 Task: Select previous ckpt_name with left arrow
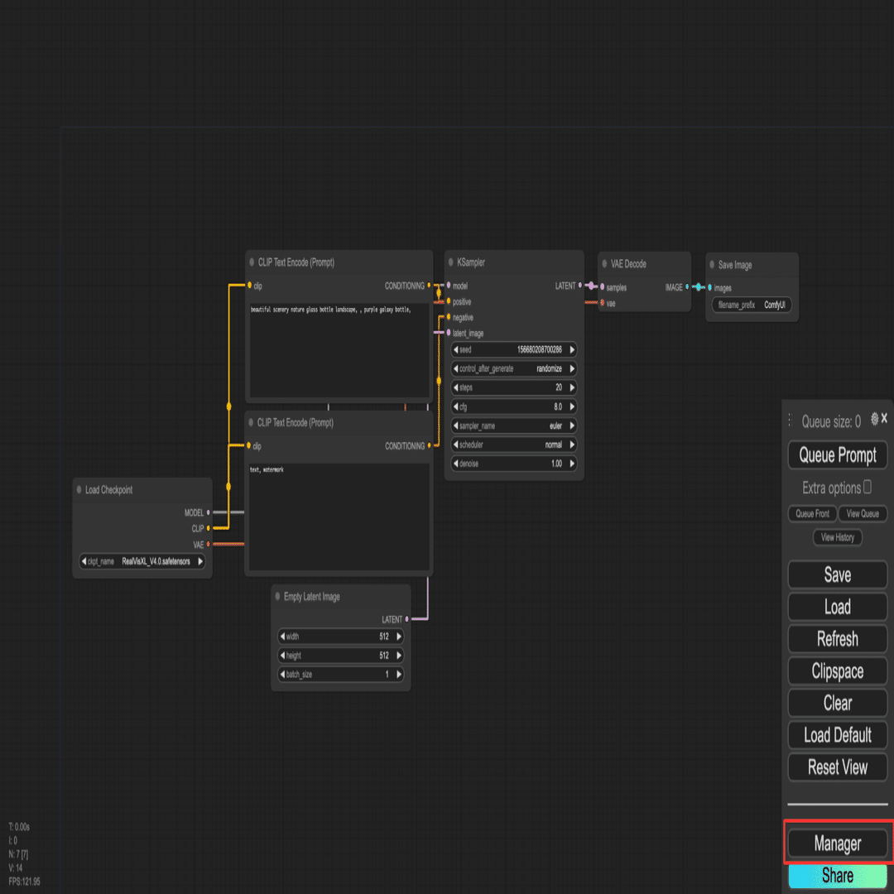click(84, 561)
